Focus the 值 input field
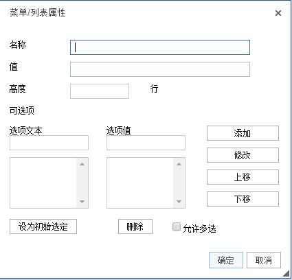 tap(160, 69)
